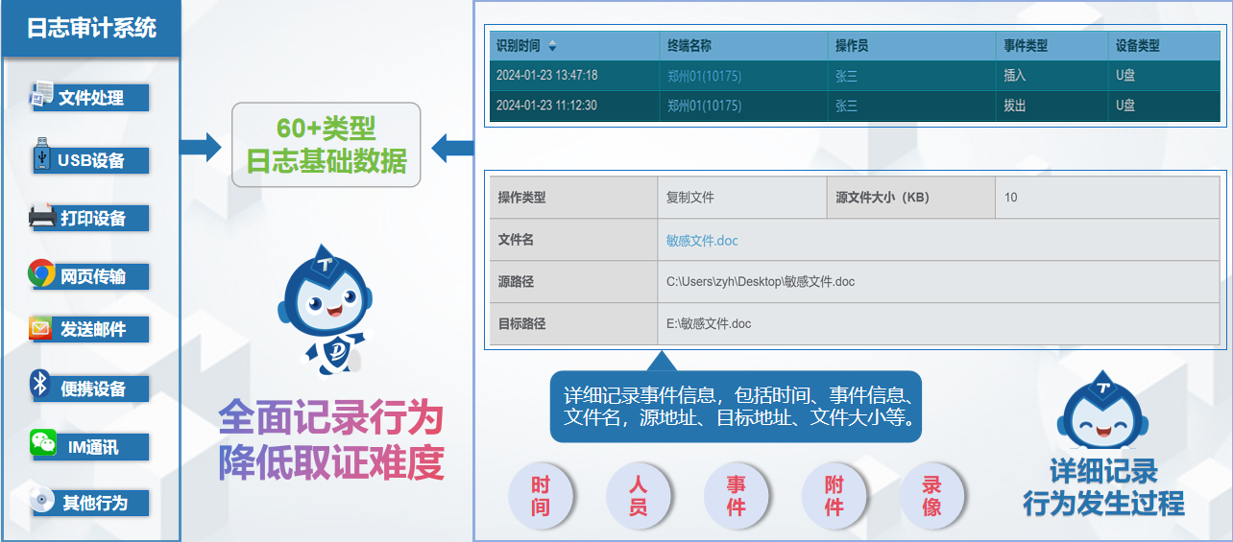
Task: Open the 其他行为 menu item
Action: point(91,502)
